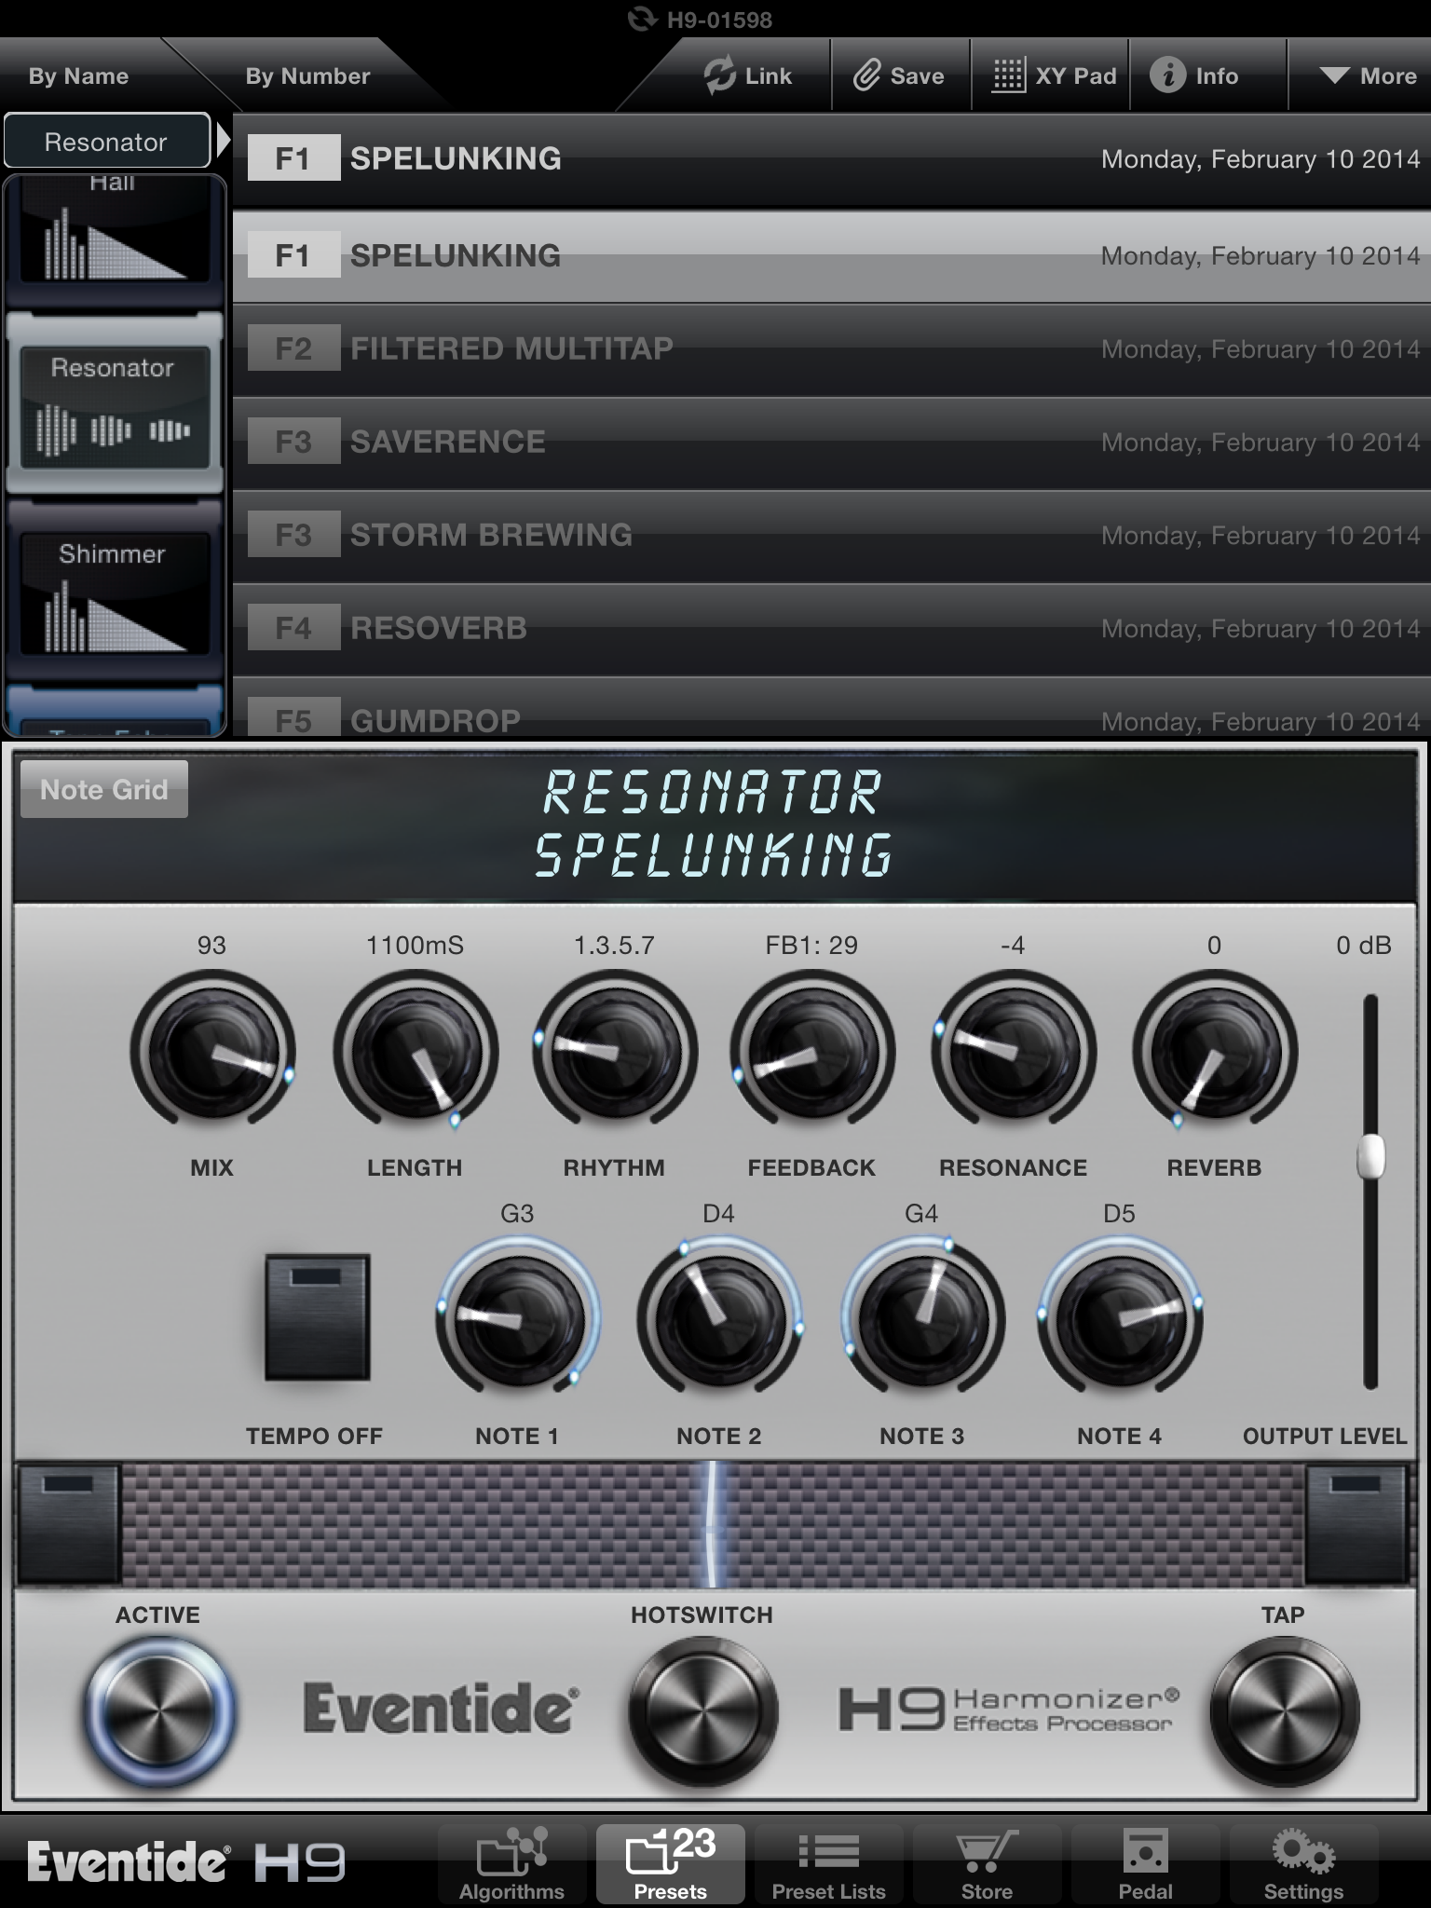The image size is (1431, 1908).
Task: Click the expression ribbon position marker
Action: [713, 1525]
